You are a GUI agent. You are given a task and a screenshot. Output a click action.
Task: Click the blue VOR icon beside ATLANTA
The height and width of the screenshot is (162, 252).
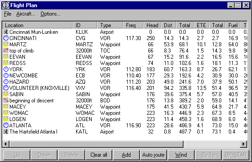pos(6,126)
